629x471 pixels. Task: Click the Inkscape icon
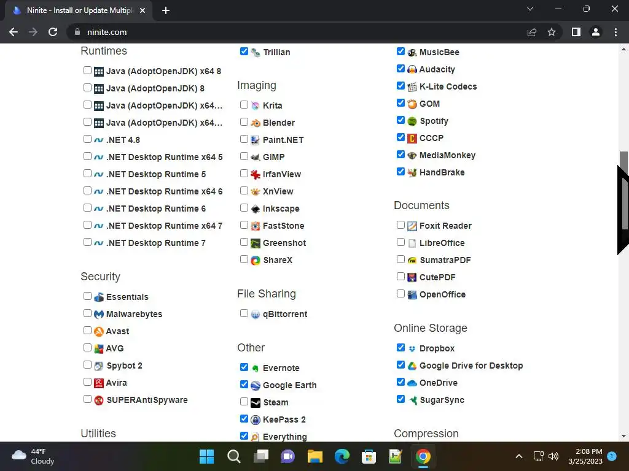(x=256, y=209)
